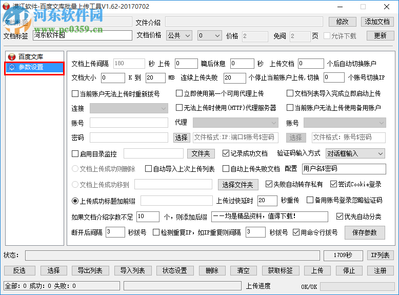Click the 文件夹 button
Screen dimensions: 399x295
[201, 153]
